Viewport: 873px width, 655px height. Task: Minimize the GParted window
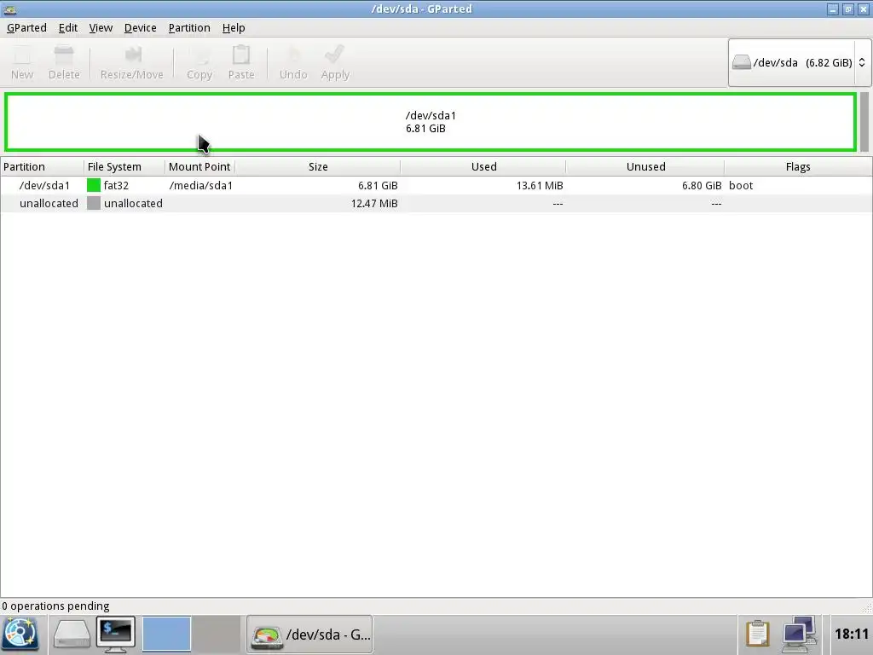[832, 9]
